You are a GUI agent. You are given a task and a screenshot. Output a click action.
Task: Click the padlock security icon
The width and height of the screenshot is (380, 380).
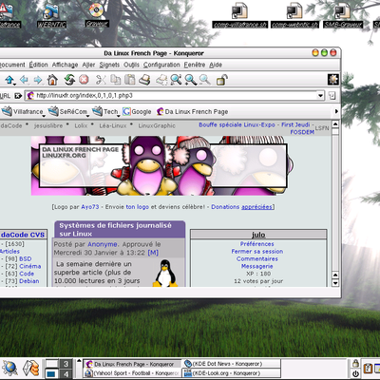click(221, 80)
